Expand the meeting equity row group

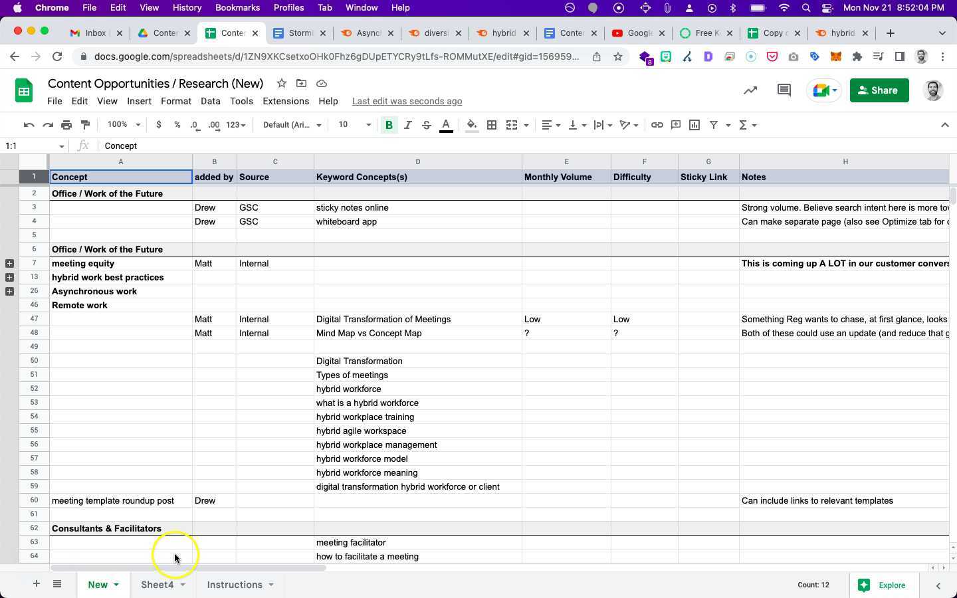(x=9, y=263)
